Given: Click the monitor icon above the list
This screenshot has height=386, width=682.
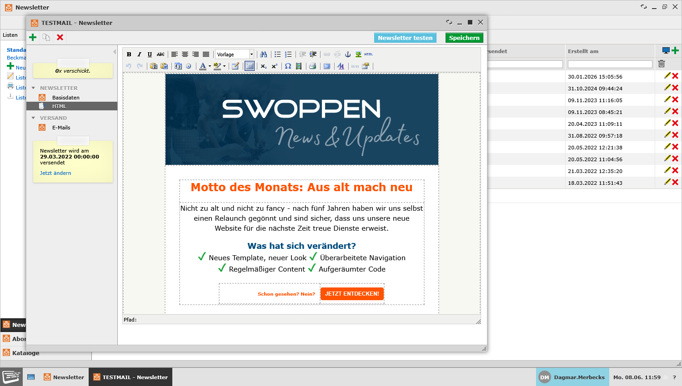Looking at the screenshot, I should (666, 50).
